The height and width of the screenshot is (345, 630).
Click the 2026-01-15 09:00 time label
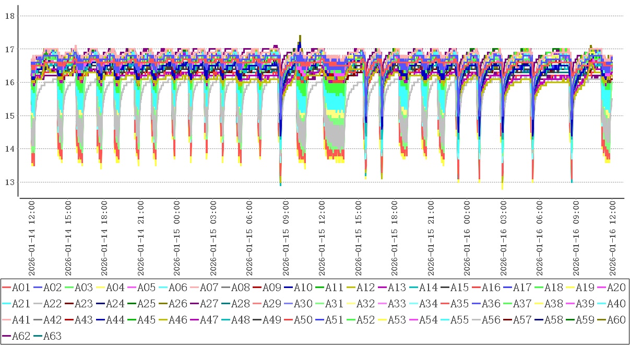(x=286, y=238)
